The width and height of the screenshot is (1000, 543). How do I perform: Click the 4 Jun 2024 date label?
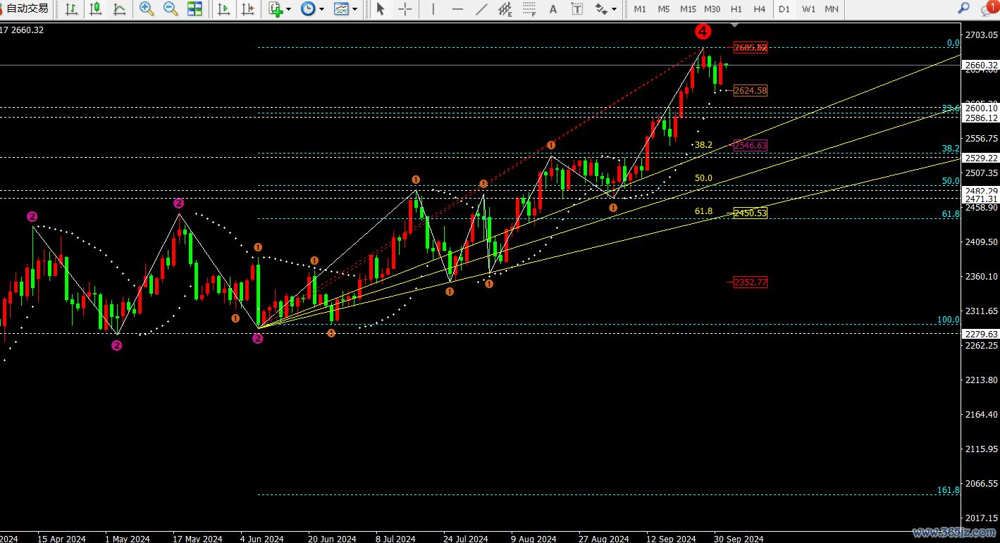(x=262, y=539)
